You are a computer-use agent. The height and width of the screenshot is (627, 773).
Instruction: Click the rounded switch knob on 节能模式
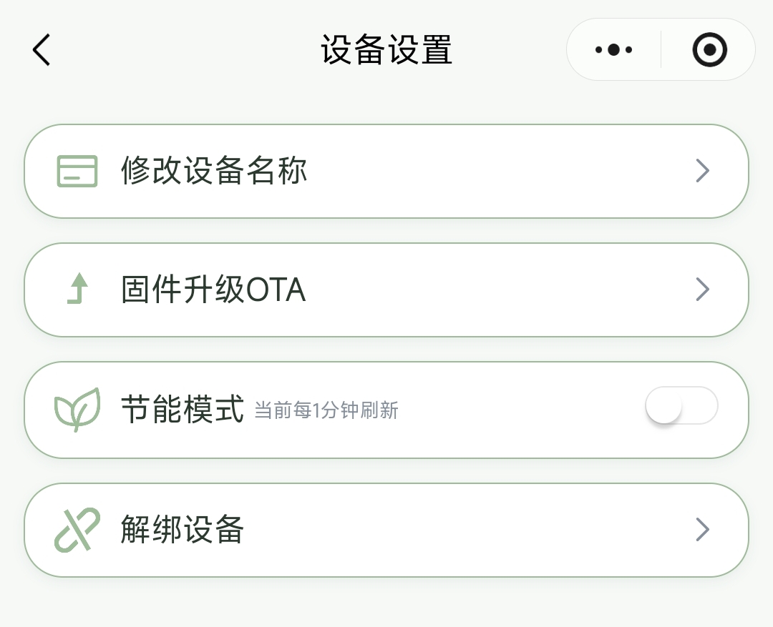click(664, 405)
